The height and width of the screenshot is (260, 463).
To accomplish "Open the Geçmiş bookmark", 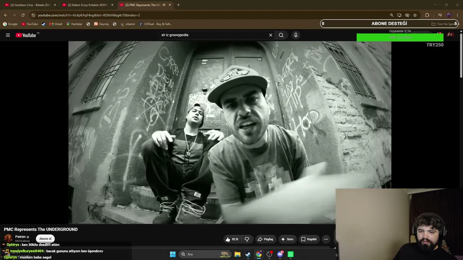I will tap(101, 24).
